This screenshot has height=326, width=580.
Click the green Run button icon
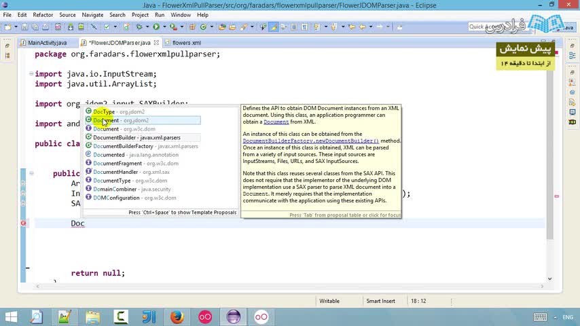pyautogui.click(x=156, y=27)
